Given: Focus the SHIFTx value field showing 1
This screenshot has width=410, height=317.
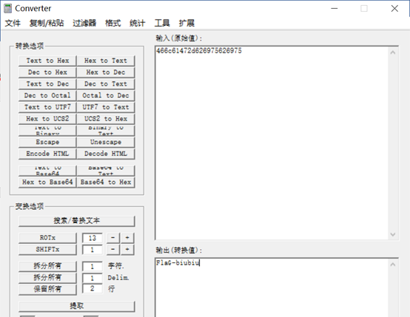Looking at the screenshot, I should 93,250.
